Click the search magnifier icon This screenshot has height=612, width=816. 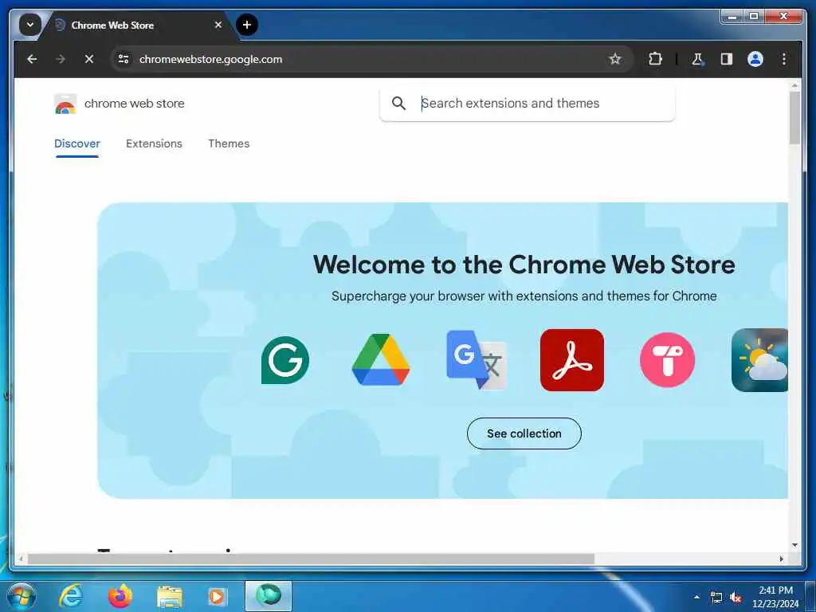(x=398, y=103)
